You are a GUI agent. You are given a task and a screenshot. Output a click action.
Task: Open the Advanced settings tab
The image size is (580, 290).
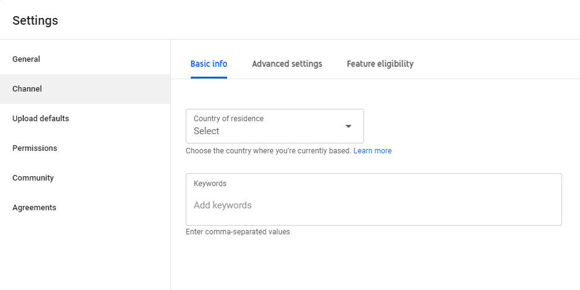287,64
